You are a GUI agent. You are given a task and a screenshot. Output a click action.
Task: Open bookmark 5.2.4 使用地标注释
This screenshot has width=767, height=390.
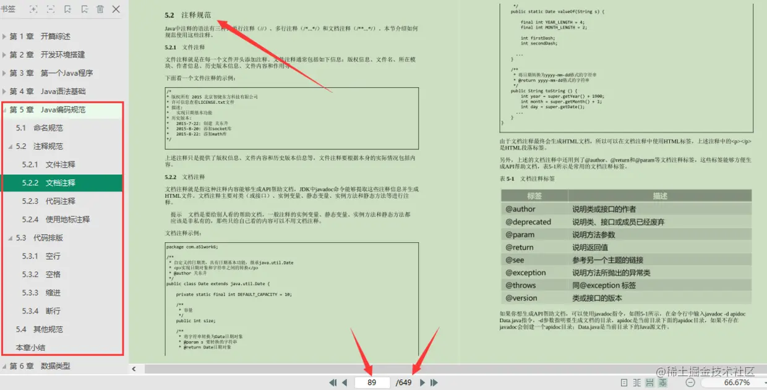click(56, 219)
